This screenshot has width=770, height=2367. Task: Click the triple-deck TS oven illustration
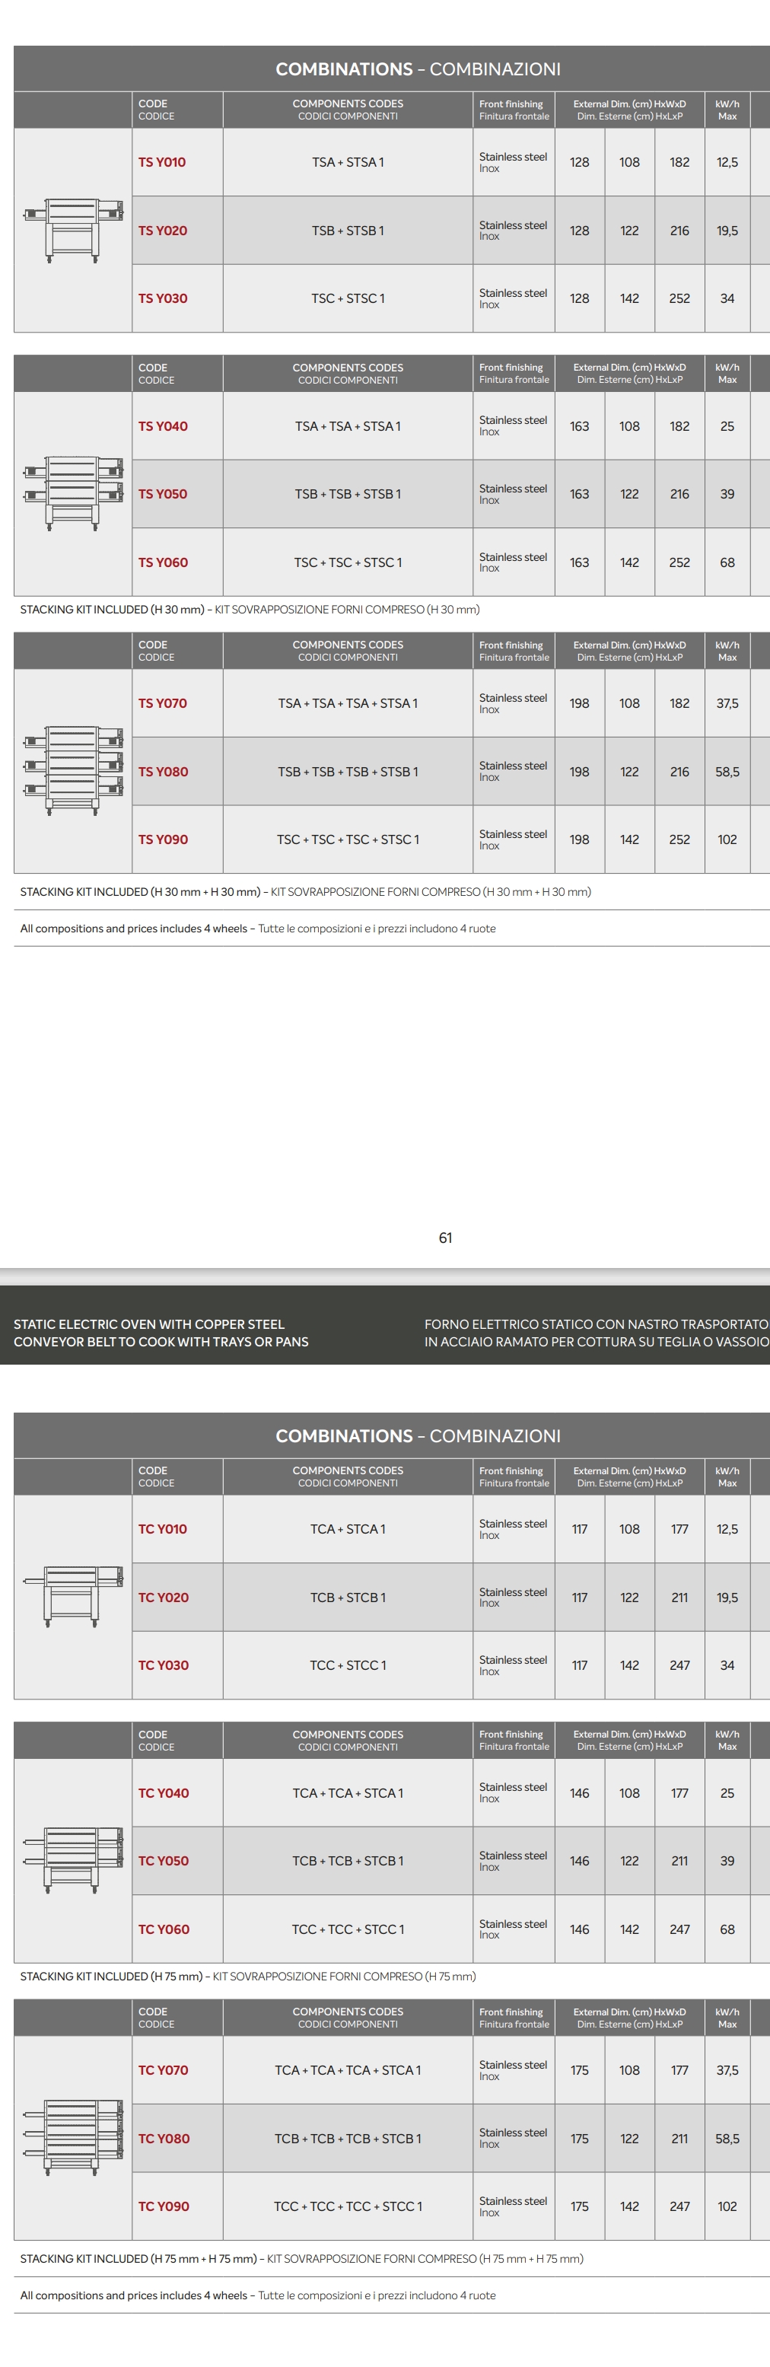tap(72, 771)
